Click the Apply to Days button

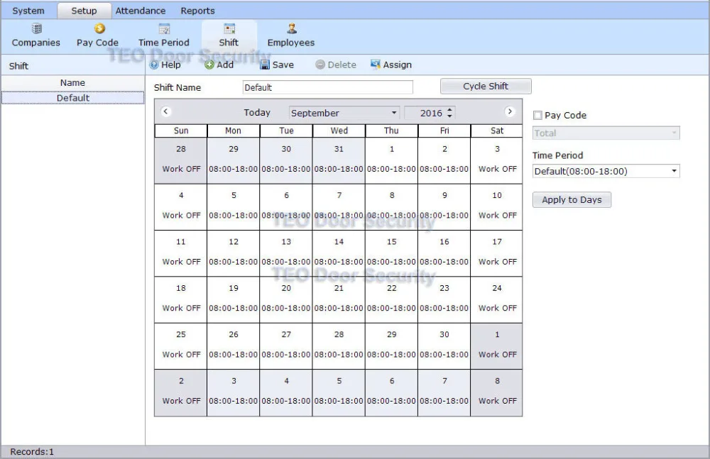click(x=572, y=199)
